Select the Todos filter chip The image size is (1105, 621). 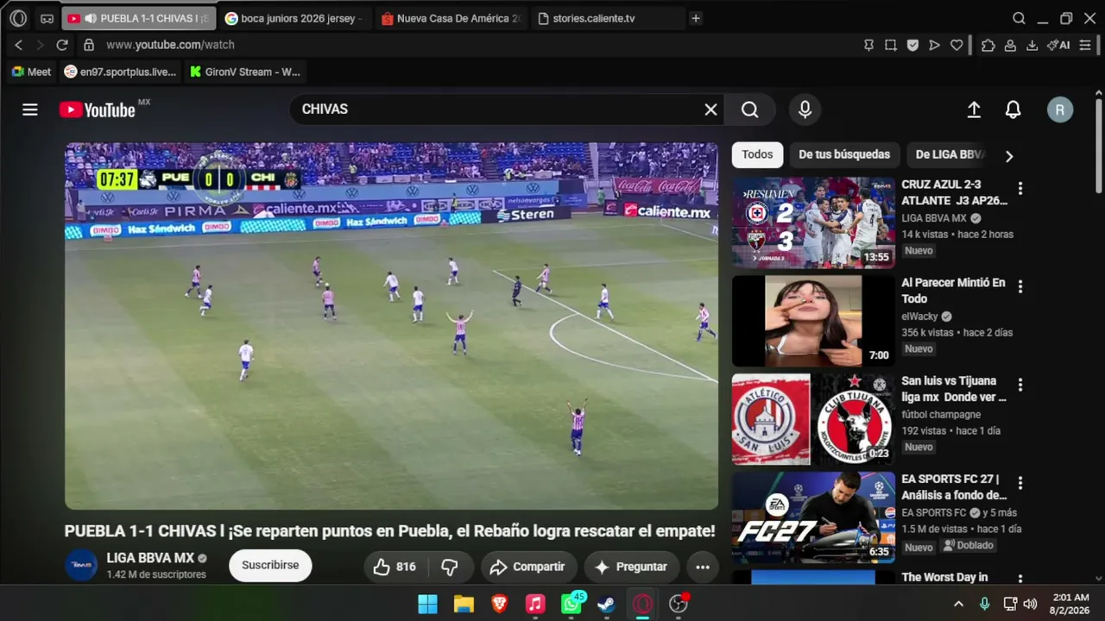[x=757, y=154]
